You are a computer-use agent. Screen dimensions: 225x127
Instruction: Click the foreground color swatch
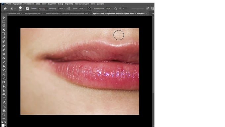pyautogui.click(x=3, y=125)
